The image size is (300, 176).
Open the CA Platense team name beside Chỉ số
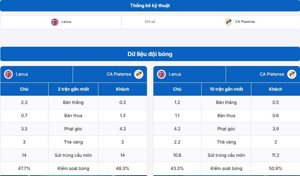(245, 22)
